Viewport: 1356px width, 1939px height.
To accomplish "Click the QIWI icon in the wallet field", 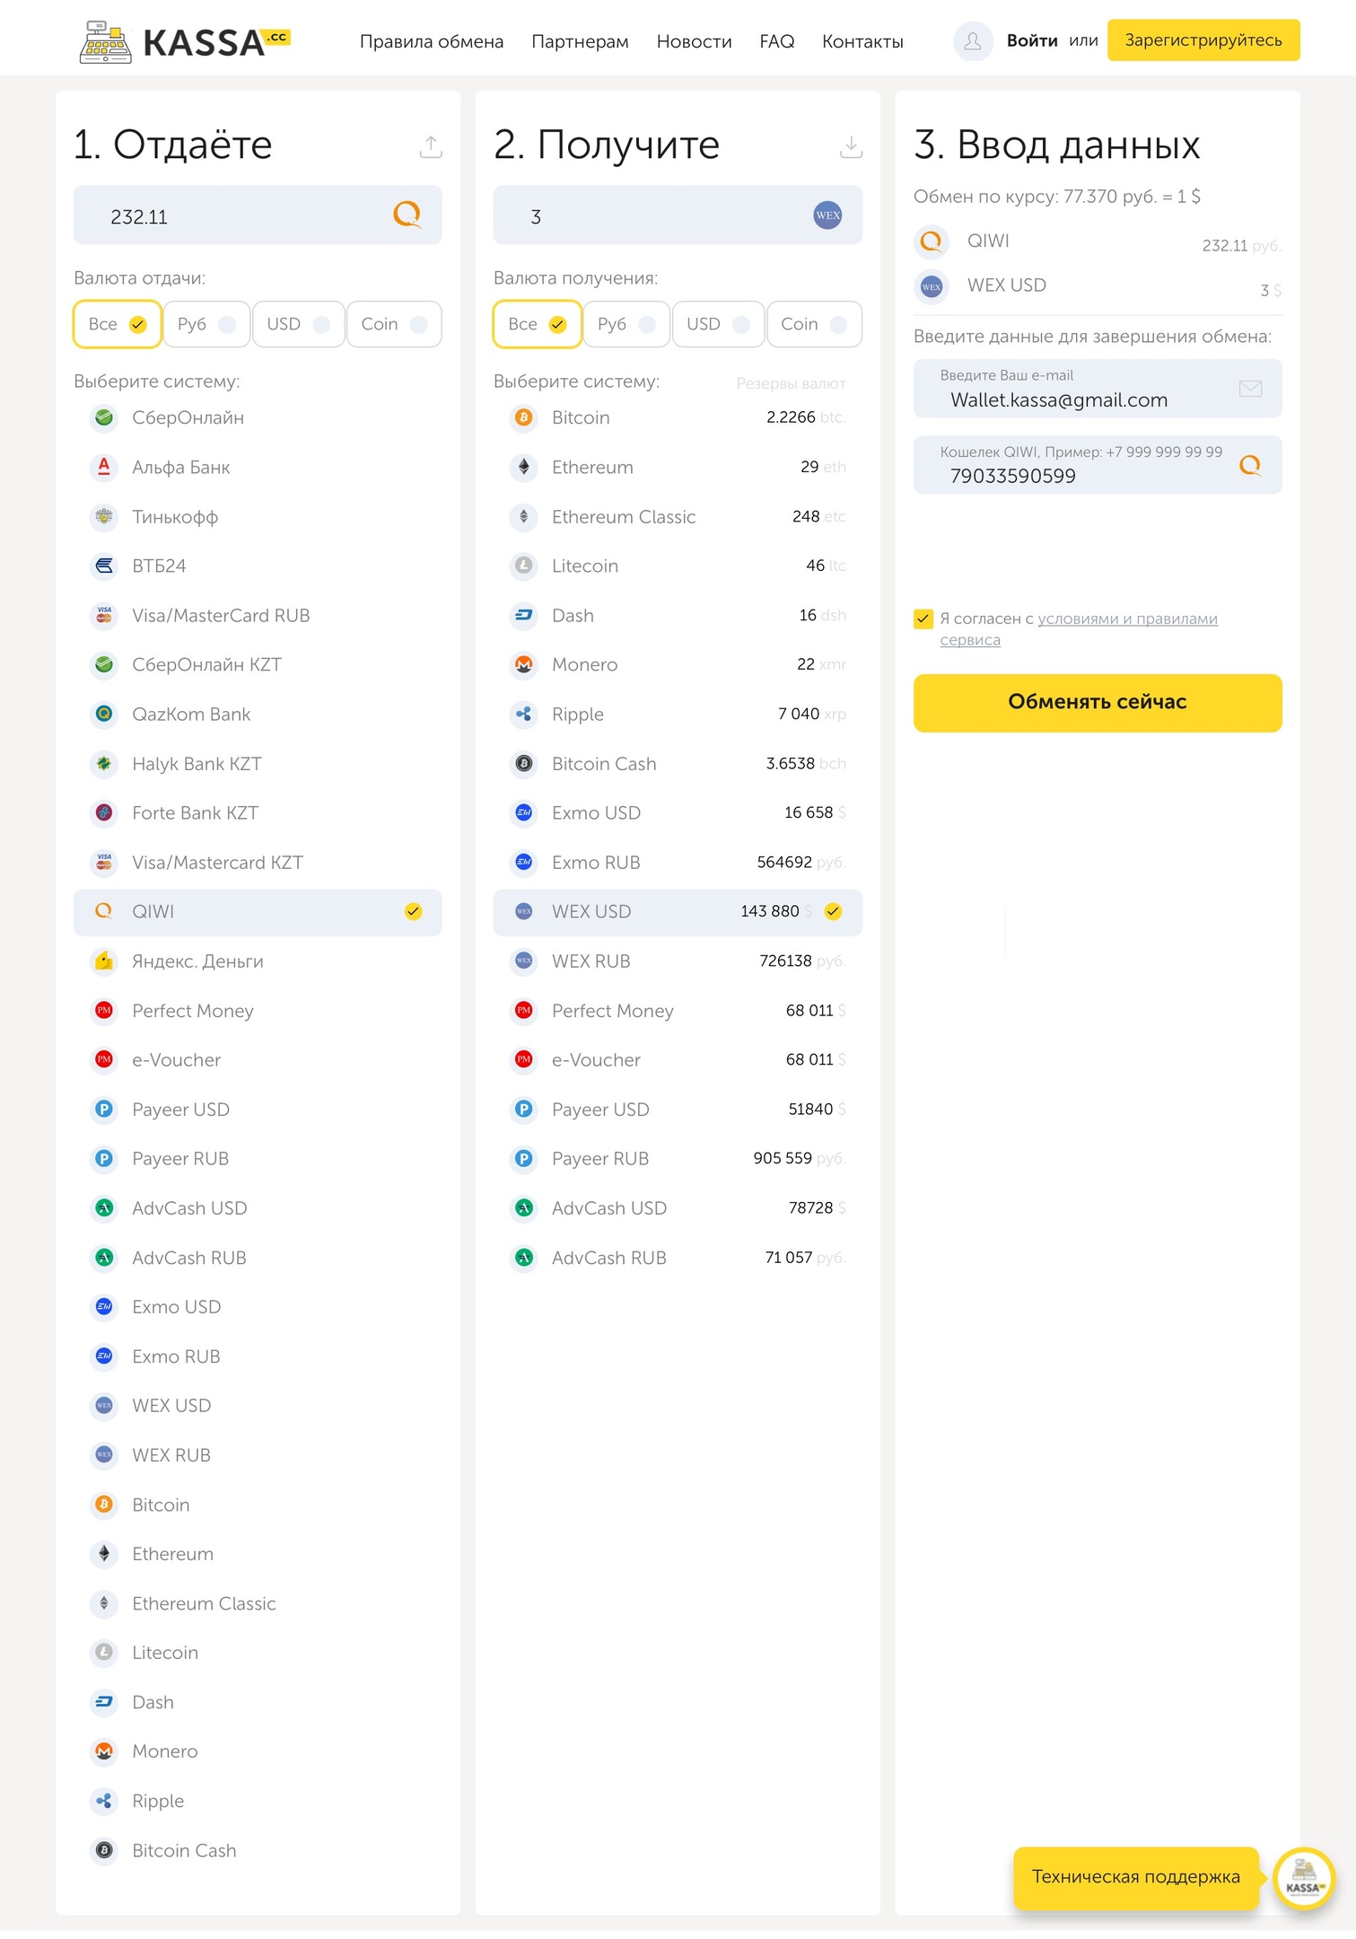I will point(1250,465).
